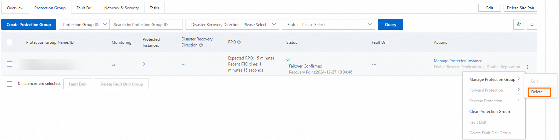Check the protection group row checkbox
This screenshot has height=140, width=559.
(x=9, y=64)
